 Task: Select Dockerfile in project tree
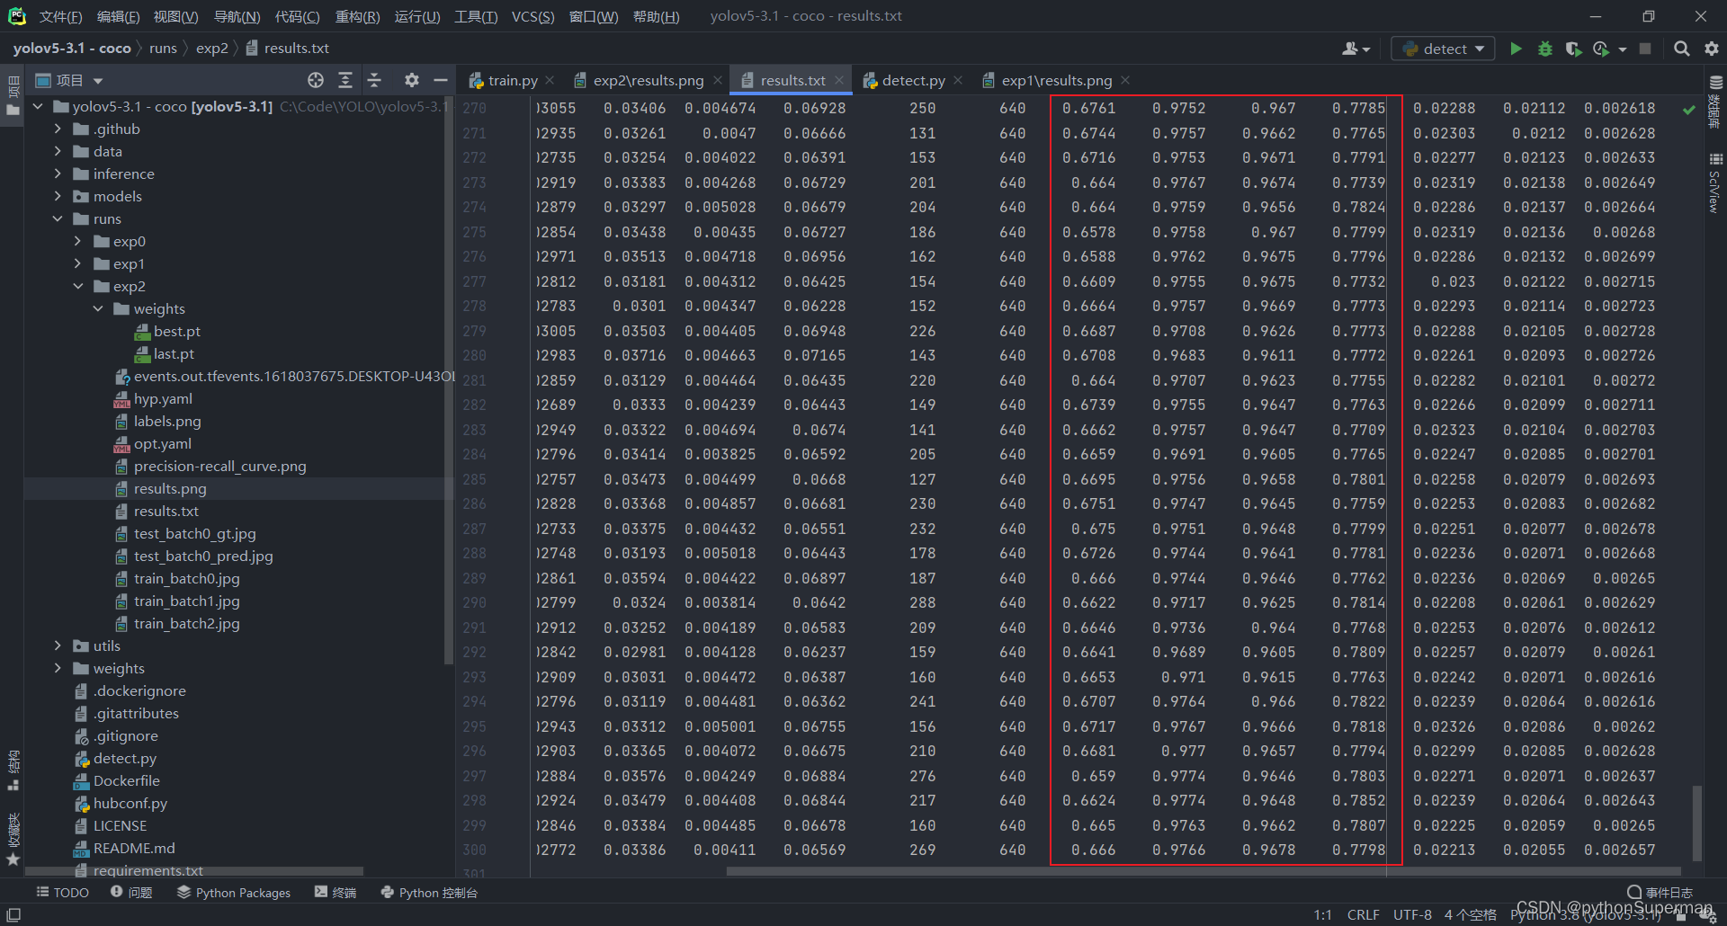click(126, 780)
